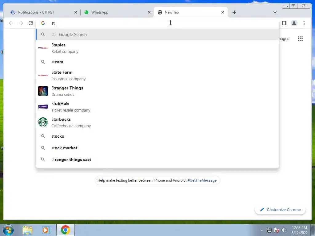Open the #GetTheMessage link
Viewport: 315px width, 236px height.
point(202,180)
